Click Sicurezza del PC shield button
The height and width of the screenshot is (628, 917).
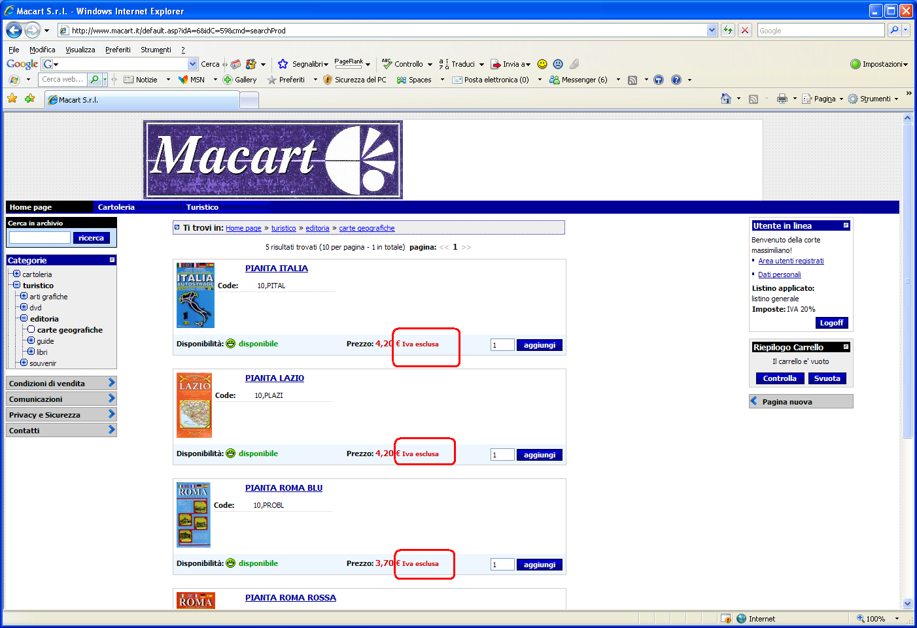pos(355,80)
